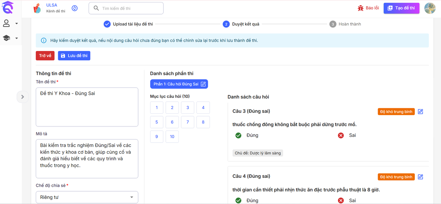Jump to question 10 in Mục lục
The width and height of the screenshot is (441, 204).
coord(172,136)
